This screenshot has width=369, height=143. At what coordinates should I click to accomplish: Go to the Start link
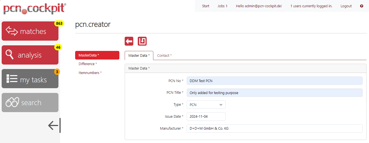click(206, 6)
